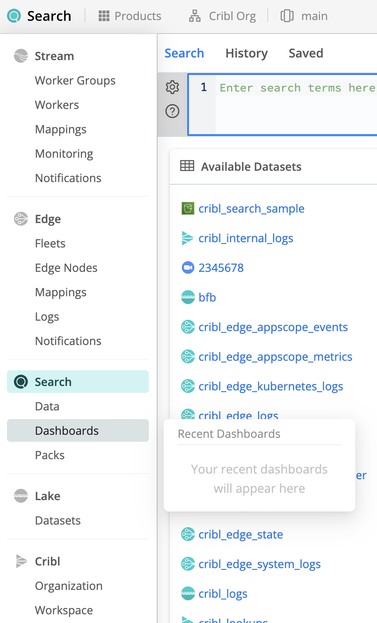Click the Cribl product icon in sidebar
This screenshot has width=377, height=623.
click(x=21, y=561)
